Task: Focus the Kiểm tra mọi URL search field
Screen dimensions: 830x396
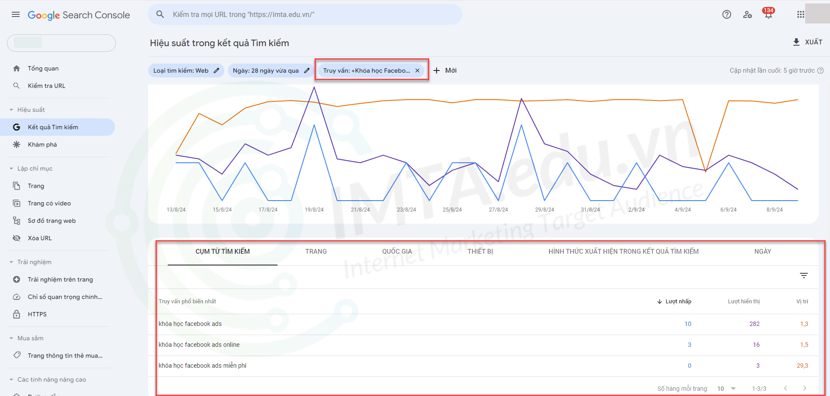Action: 305,14
